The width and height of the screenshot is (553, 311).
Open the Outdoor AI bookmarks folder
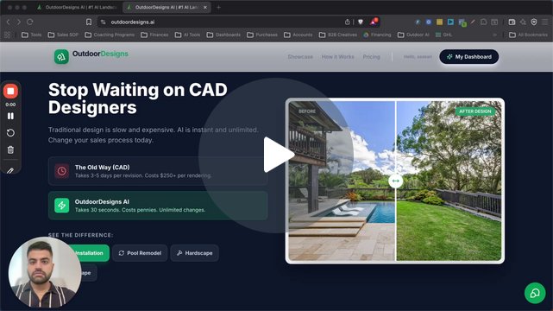(413, 35)
